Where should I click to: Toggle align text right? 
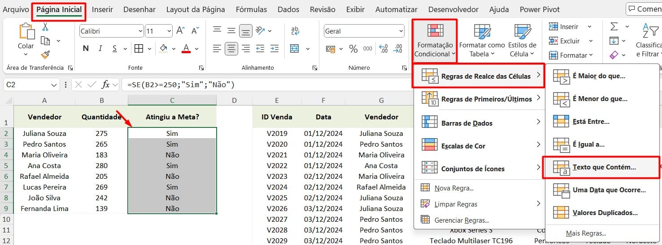coord(245,48)
